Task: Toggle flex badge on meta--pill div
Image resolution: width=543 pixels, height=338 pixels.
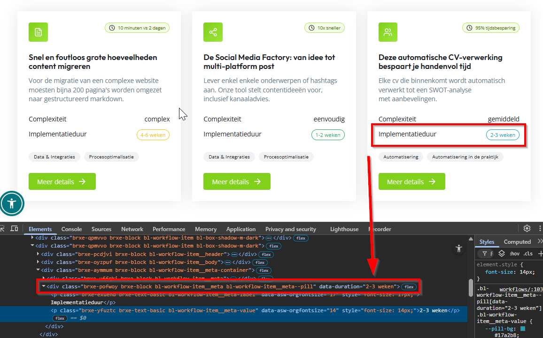Action: pos(409,286)
